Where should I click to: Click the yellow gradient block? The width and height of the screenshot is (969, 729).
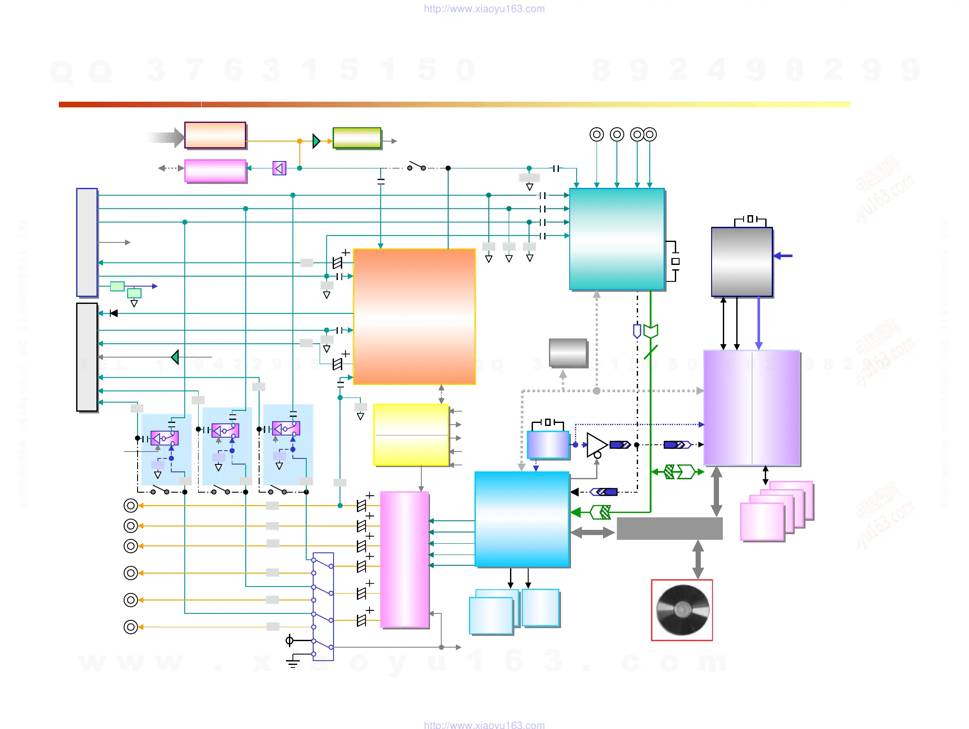click(x=411, y=435)
